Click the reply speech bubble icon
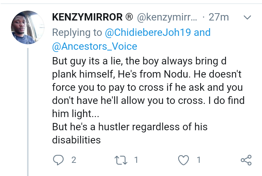This screenshot has height=176, width=262. tap(58, 160)
